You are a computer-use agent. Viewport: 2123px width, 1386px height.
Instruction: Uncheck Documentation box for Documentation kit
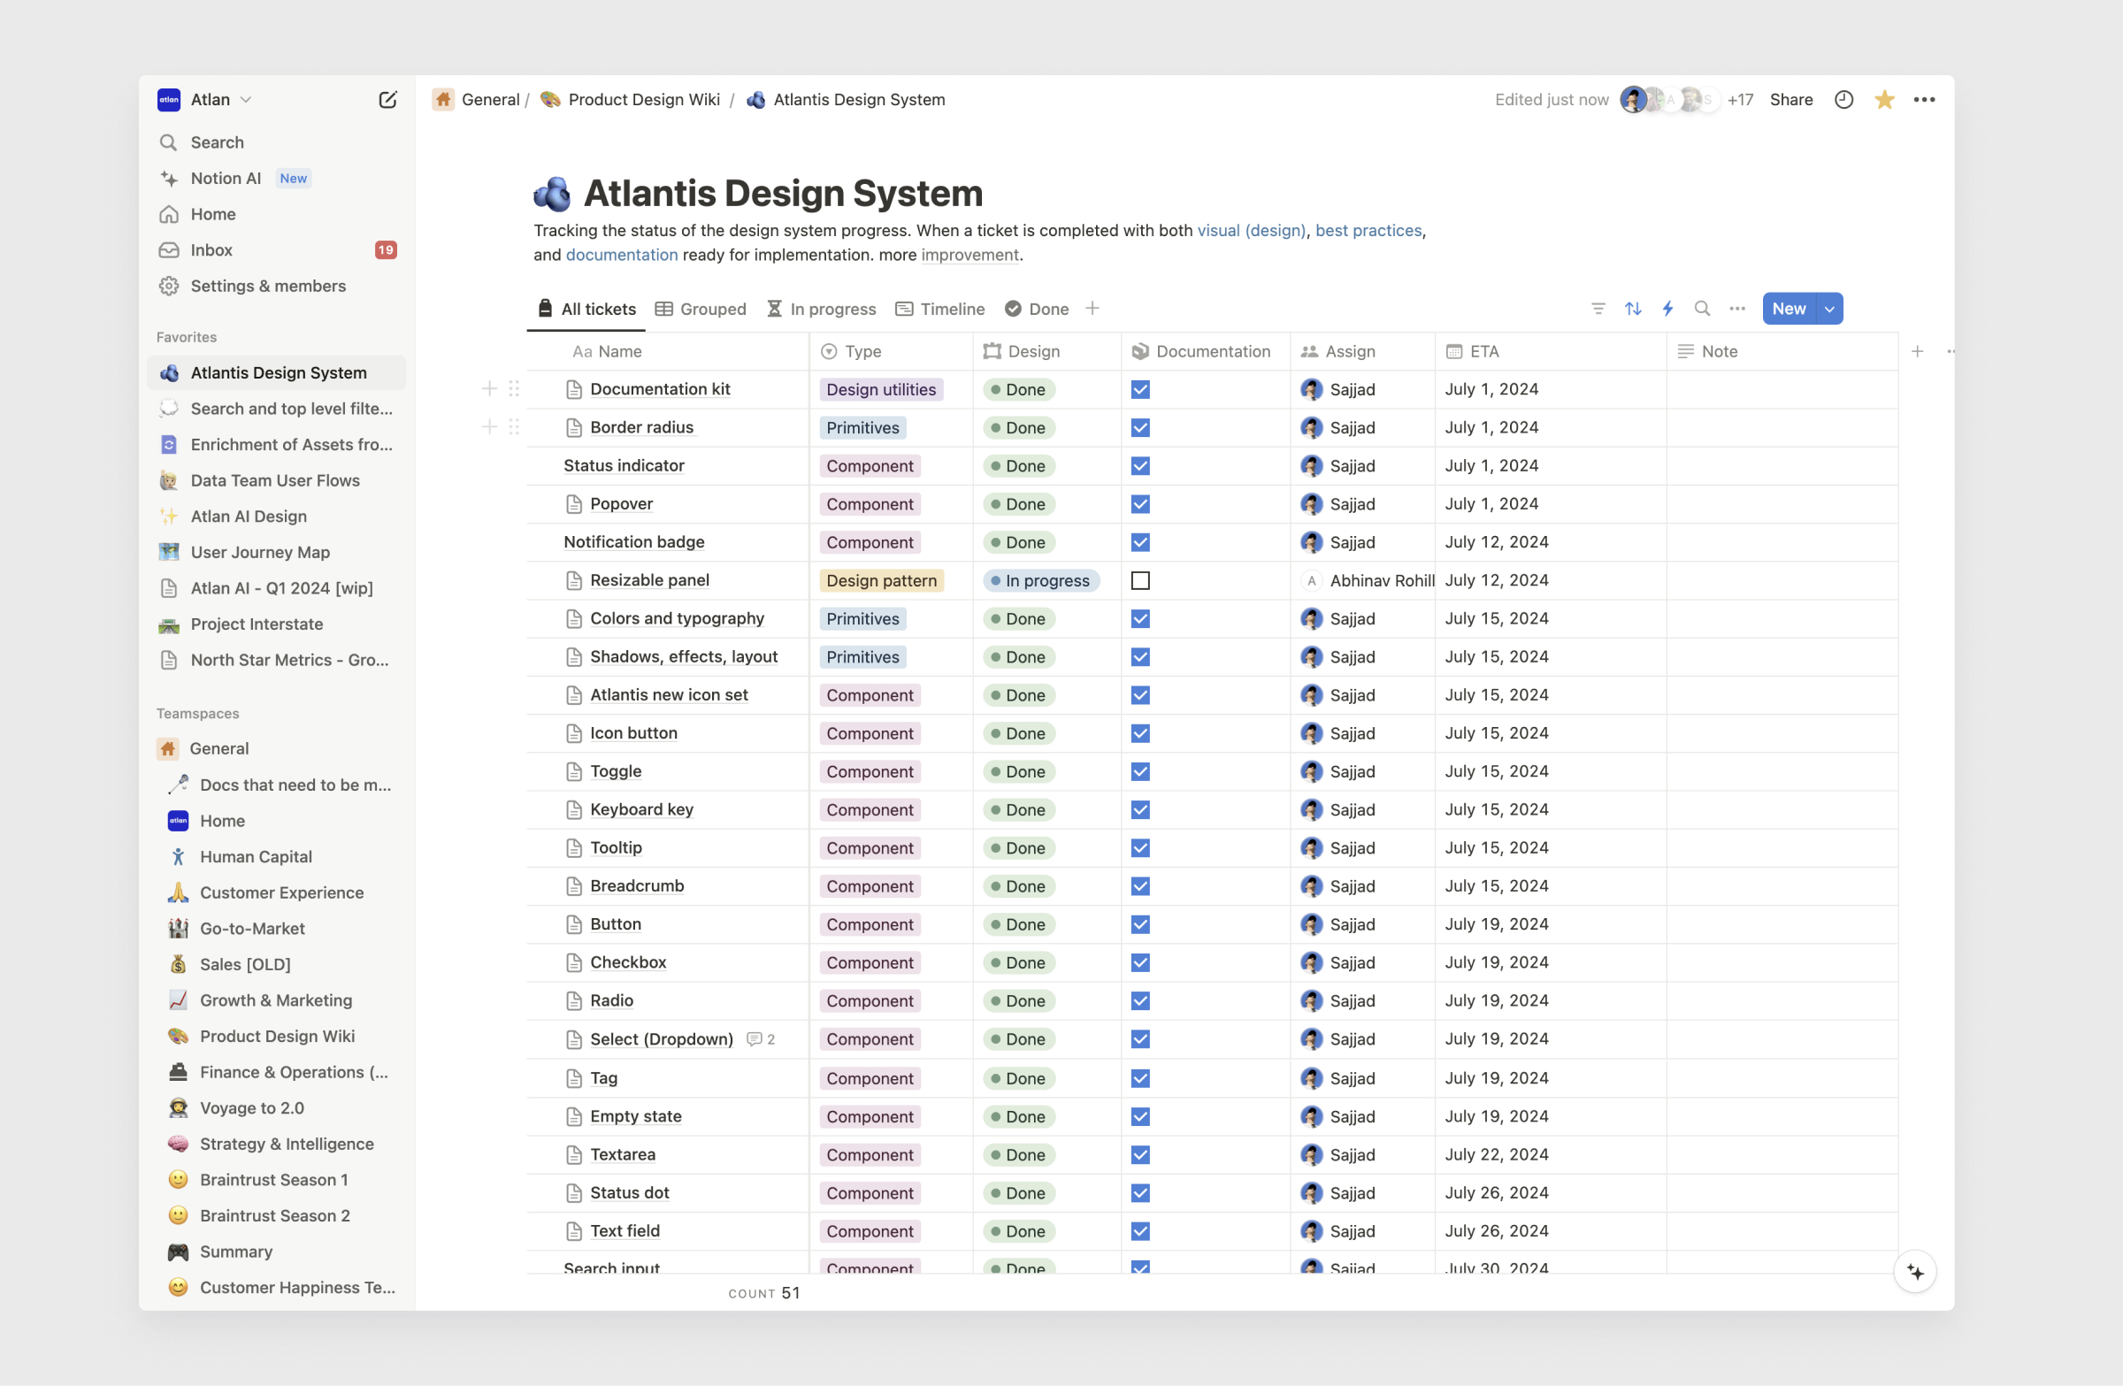coord(1140,390)
